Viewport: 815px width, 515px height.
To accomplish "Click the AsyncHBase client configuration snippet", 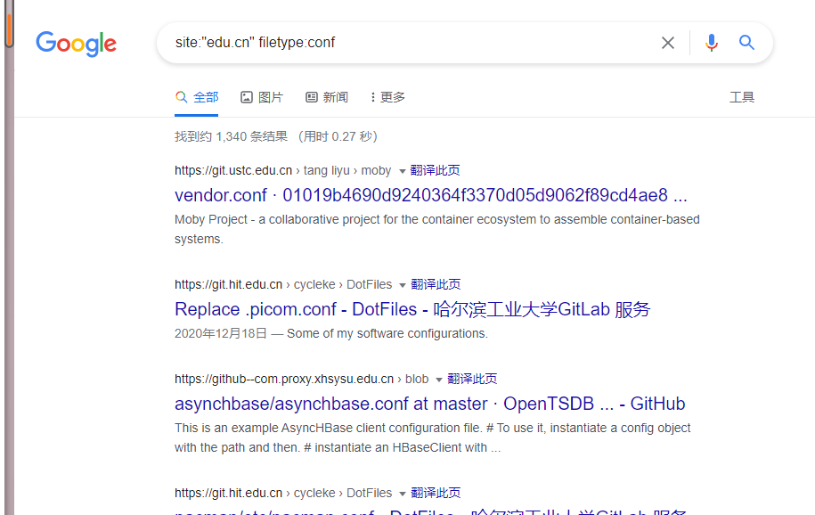I will tap(433, 437).
